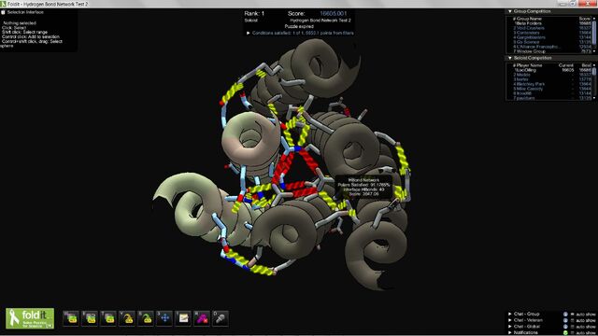The image size is (598, 336).
Task: Select the yellow padlock tool icon
Action: click(x=127, y=318)
